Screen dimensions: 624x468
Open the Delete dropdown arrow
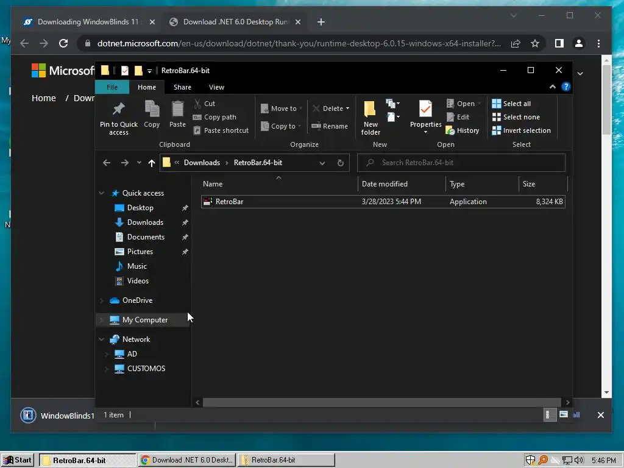tap(347, 108)
